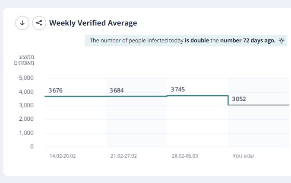Image resolution: width=291 pixels, height=183 pixels.
Task: Click the gray current-week line segment
Action: [259, 105]
